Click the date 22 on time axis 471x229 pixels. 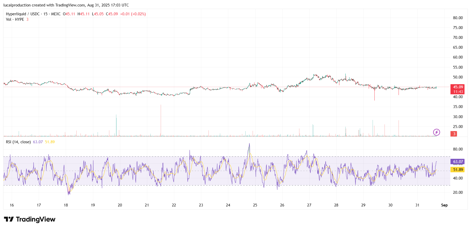click(x=174, y=205)
